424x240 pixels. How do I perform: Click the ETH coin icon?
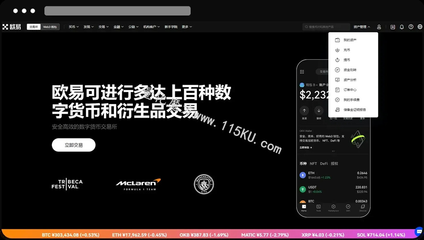click(x=303, y=175)
